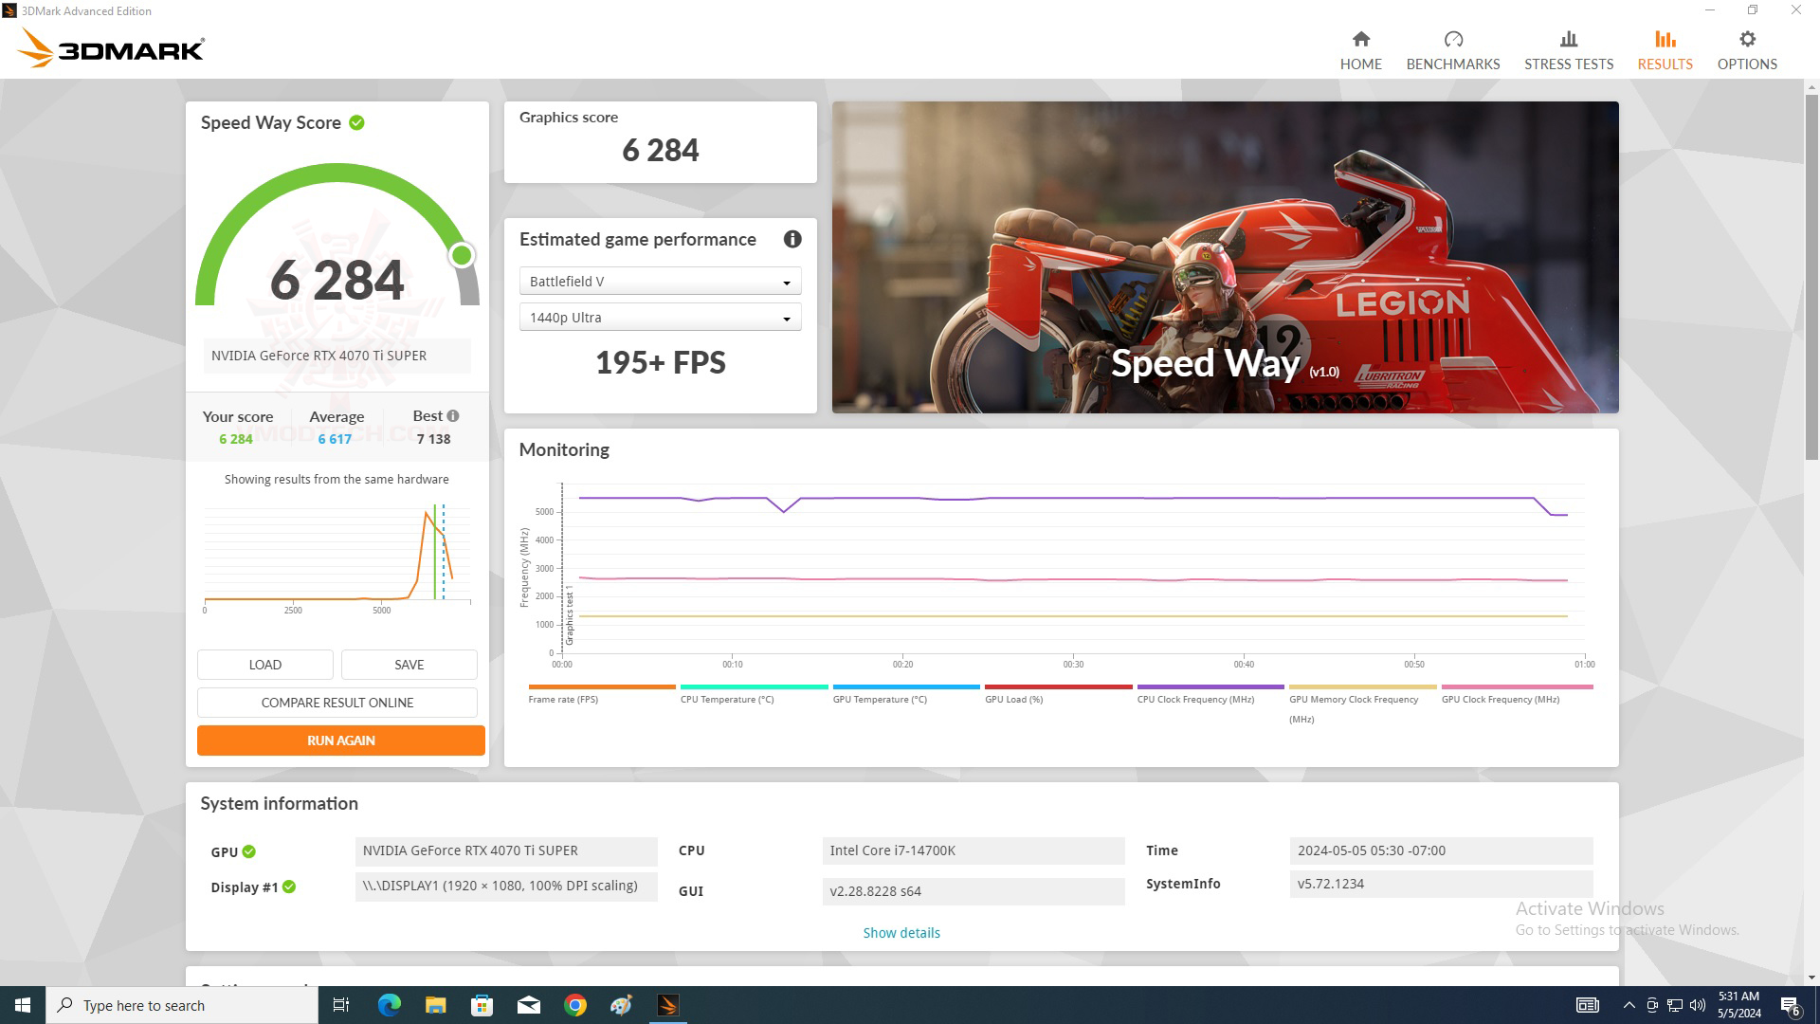This screenshot has width=1820, height=1024.
Task: Open the STRESS TESTS section
Action: pos(1568,49)
